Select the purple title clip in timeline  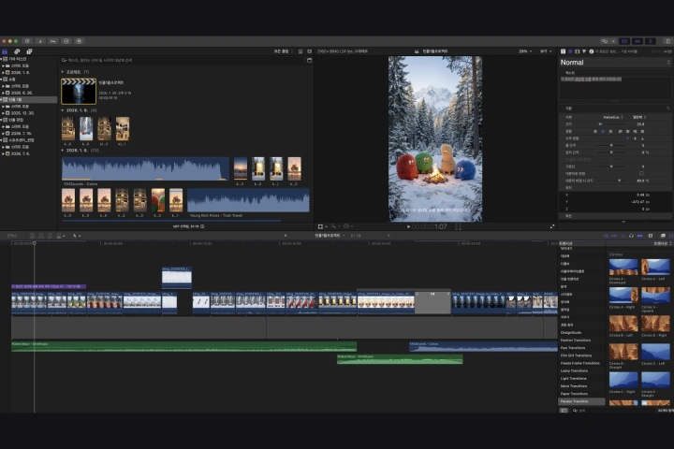[x=49, y=286]
